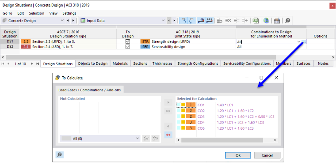Switch to Objects to Design tab
336x165 pixels.
coord(93,64)
